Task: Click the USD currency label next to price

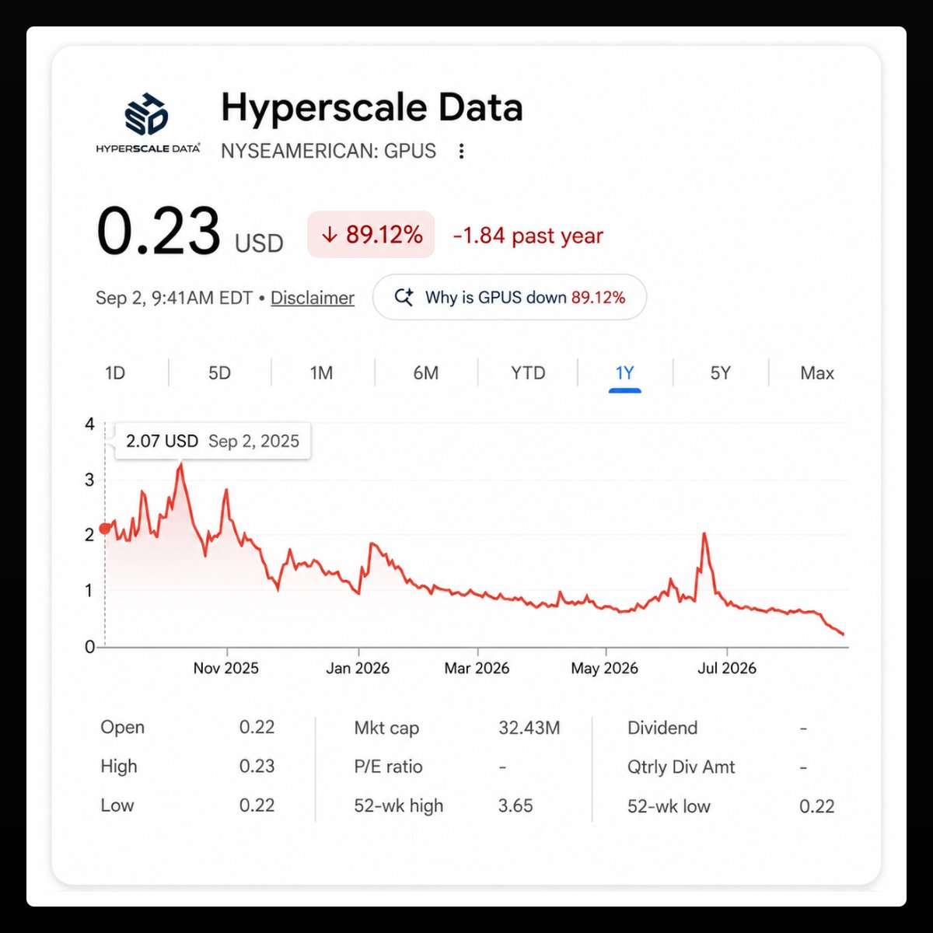Action: (x=259, y=243)
